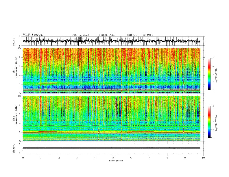Click time axis tick label "10"

tap(203, 158)
